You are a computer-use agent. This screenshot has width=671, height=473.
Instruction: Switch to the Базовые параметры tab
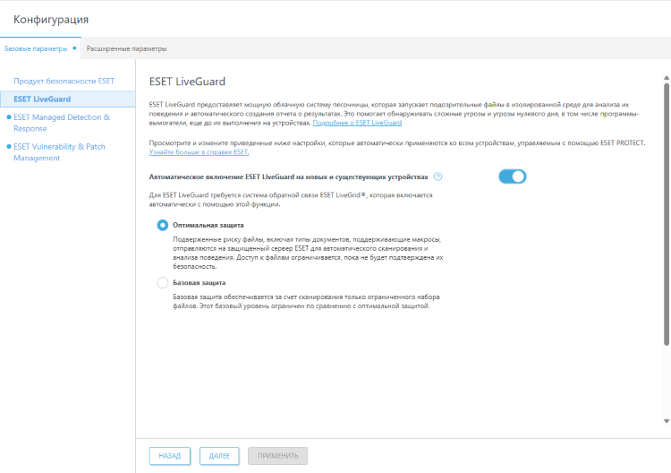pyautogui.click(x=36, y=48)
